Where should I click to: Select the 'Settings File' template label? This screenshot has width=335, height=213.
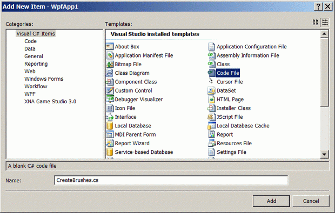[231, 152]
